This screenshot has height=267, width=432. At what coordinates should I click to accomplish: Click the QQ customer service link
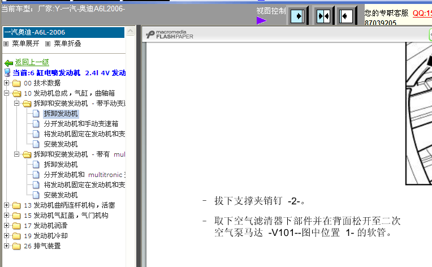point(422,13)
